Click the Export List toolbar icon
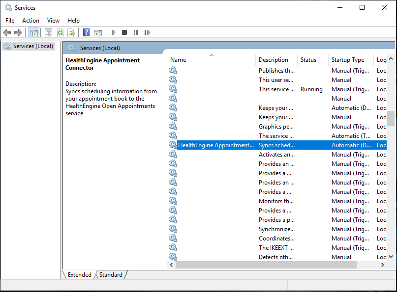The height and width of the screenshot is (292, 397). coord(71,33)
